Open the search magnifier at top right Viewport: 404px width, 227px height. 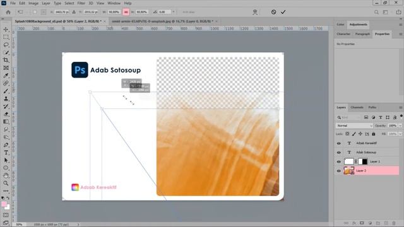(376, 12)
